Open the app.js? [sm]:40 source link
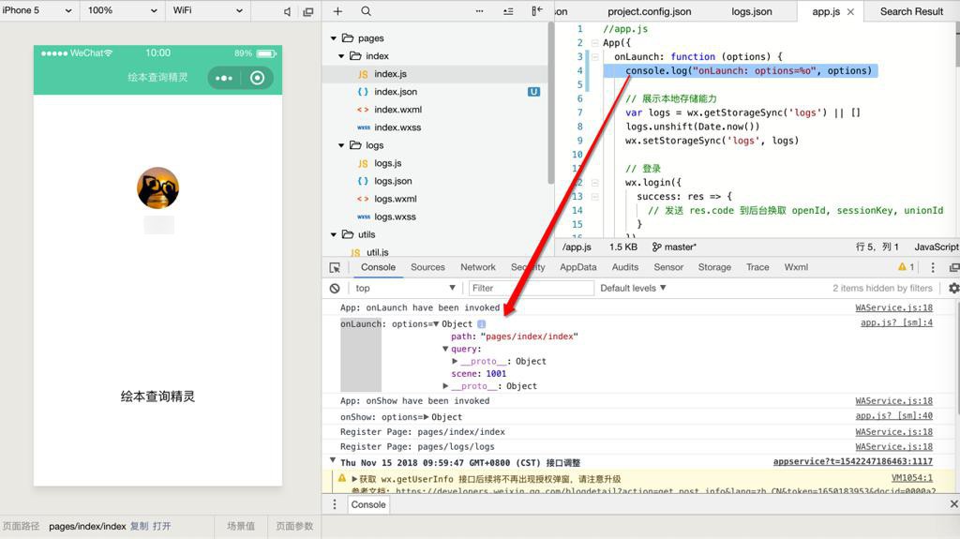The width and height of the screenshot is (960, 539). tap(893, 416)
